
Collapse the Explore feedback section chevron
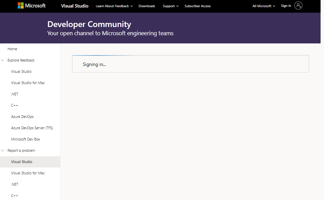coord(2,60)
